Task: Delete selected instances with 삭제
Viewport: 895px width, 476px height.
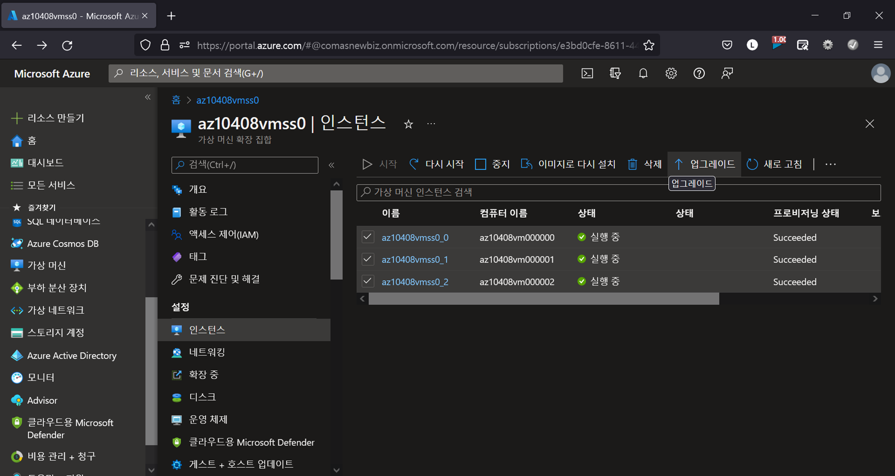Action: click(644, 164)
